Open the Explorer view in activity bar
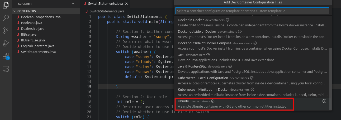The width and height of the screenshot is (341, 120). [6, 6]
